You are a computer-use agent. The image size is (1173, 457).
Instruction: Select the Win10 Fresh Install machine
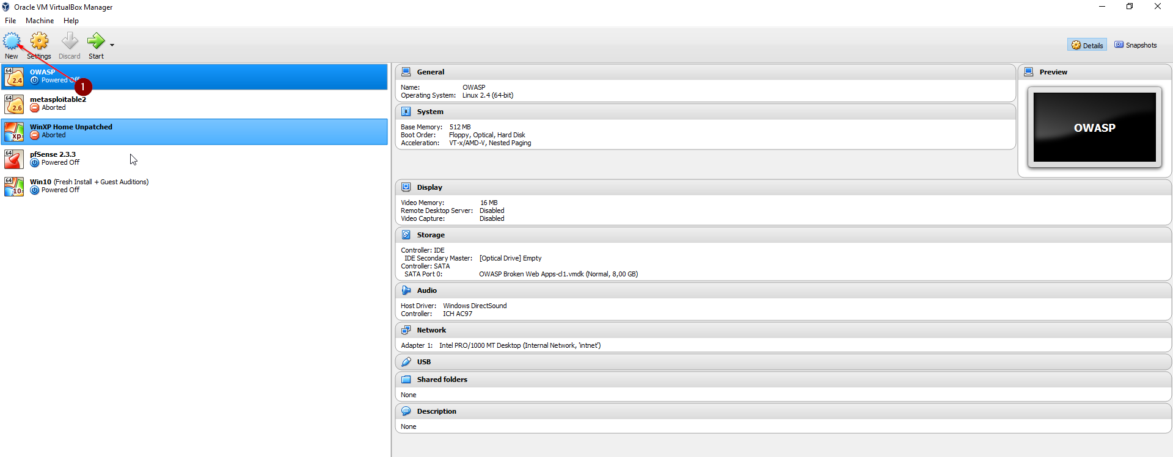(194, 187)
